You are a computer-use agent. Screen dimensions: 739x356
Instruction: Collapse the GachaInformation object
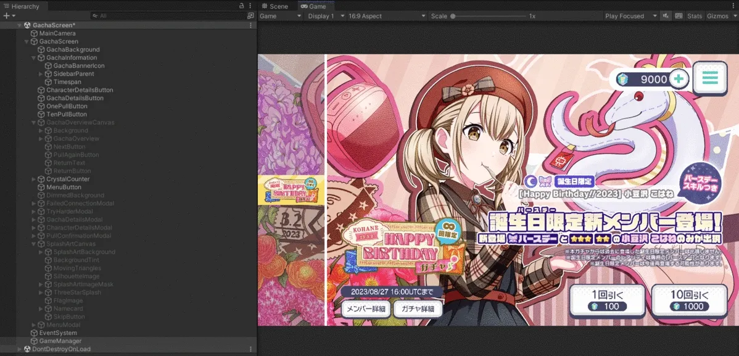(33, 58)
